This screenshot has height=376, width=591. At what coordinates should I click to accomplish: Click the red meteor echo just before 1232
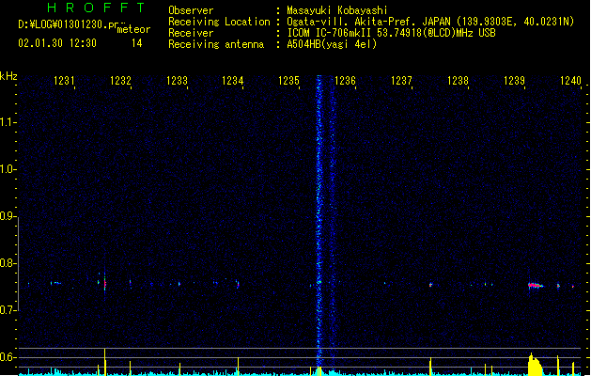point(105,284)
